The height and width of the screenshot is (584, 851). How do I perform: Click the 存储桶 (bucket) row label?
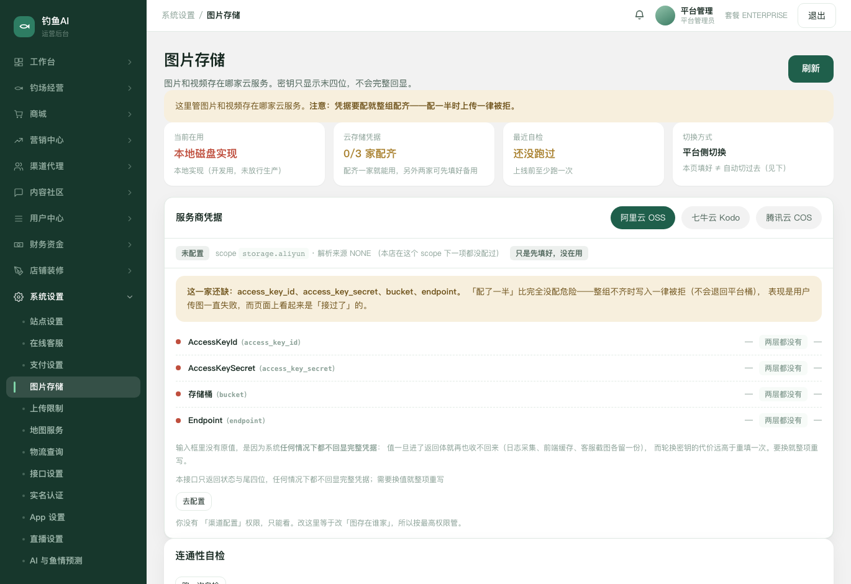coord(217,395)
